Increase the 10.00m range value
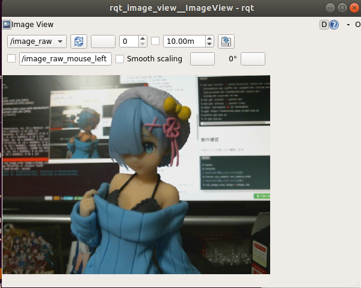361x288 pixels. click(209, 38)
